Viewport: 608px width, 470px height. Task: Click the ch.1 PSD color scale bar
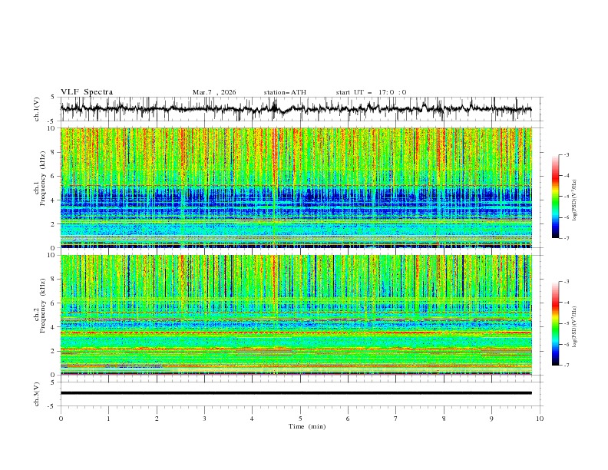pos(556,197)
